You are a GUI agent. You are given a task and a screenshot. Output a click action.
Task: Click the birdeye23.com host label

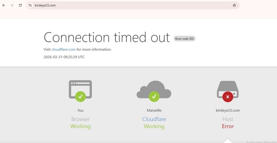(228, 110)
